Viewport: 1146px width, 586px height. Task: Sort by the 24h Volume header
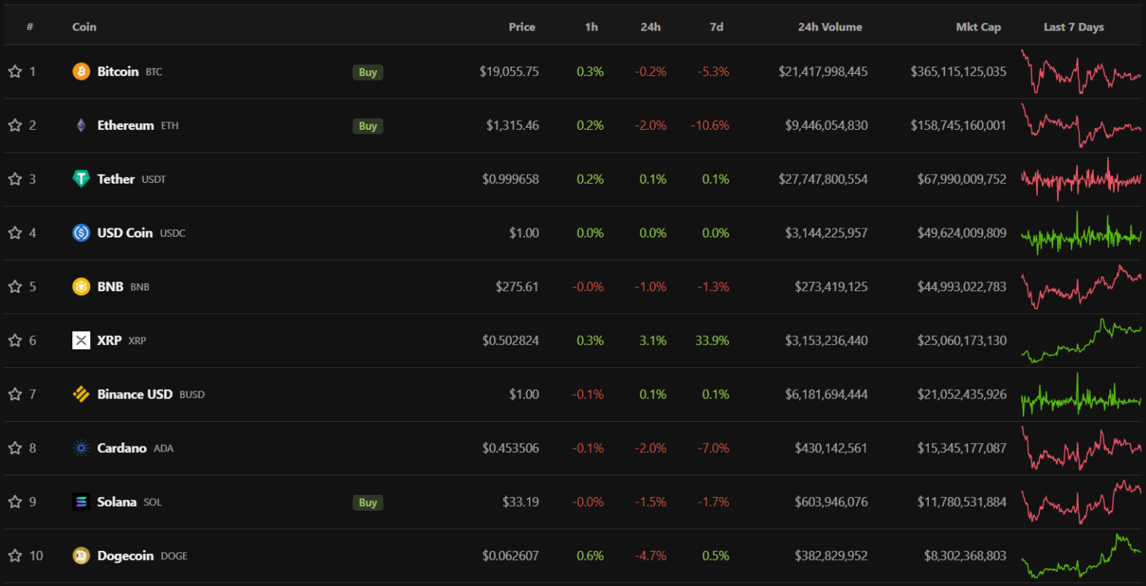point(830,27)
